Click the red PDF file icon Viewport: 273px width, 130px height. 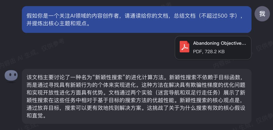(x=185, y=47)
